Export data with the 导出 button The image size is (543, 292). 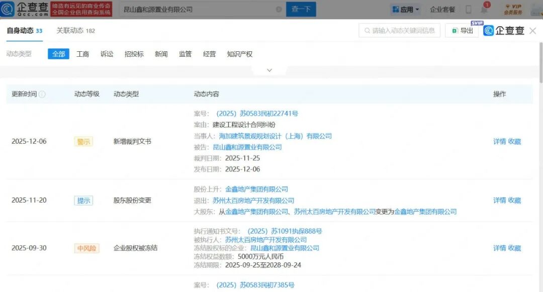coord(462,31)
